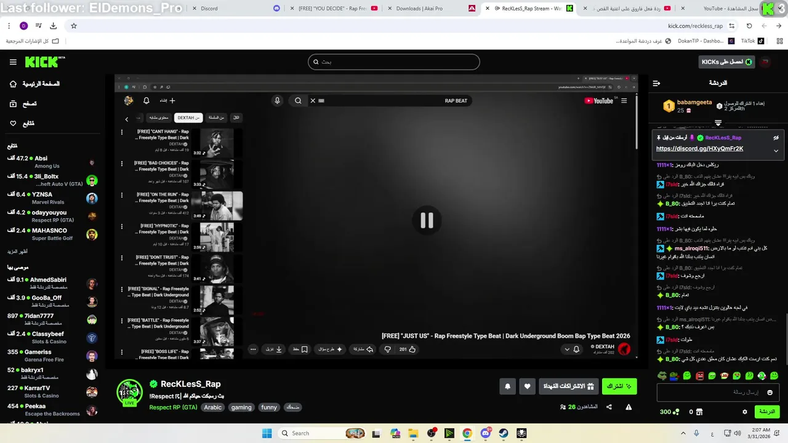
Task: Hide the pinned Discord message
Action: coord(776,138)
